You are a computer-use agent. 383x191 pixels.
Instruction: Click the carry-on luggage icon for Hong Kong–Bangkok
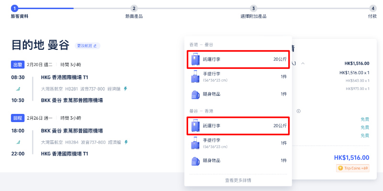195,77
